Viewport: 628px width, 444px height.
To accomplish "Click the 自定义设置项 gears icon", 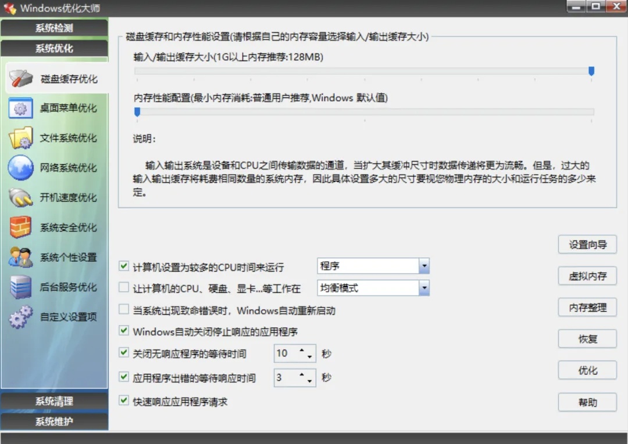I will 21,317.
